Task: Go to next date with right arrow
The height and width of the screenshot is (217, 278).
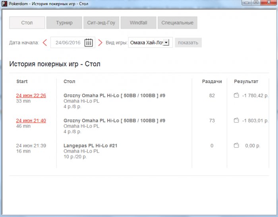Action: [100, 43]
